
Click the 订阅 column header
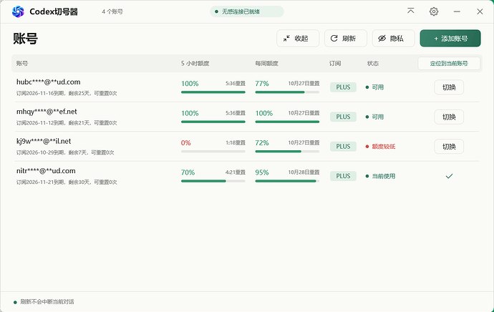pyautogui.click(x=335, y=63)
